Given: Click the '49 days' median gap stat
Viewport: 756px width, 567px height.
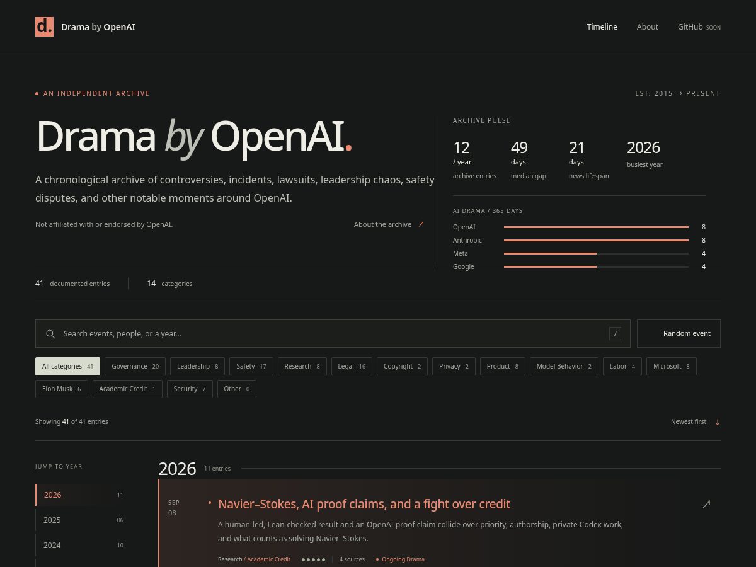Looking at the screenshot, I should pyautogui.click(x=529, y=160).
